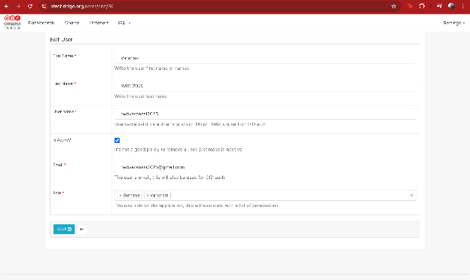Clear all roles with the X

pyautogui.click(x=411, y=195)
